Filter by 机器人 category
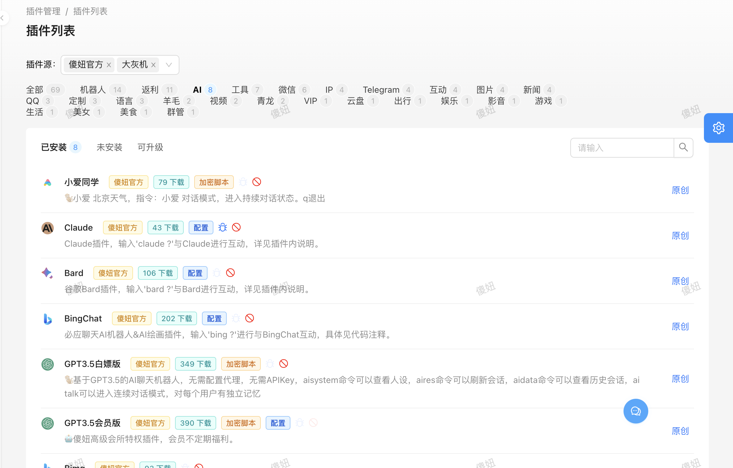Image resolution: width=733 pixels, height=468 pixels. coord(93,90)
